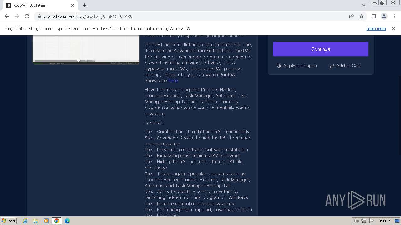The image size is (401, 225).
Task: Click the product screenshot thumbnail
Action: [86, 50]
